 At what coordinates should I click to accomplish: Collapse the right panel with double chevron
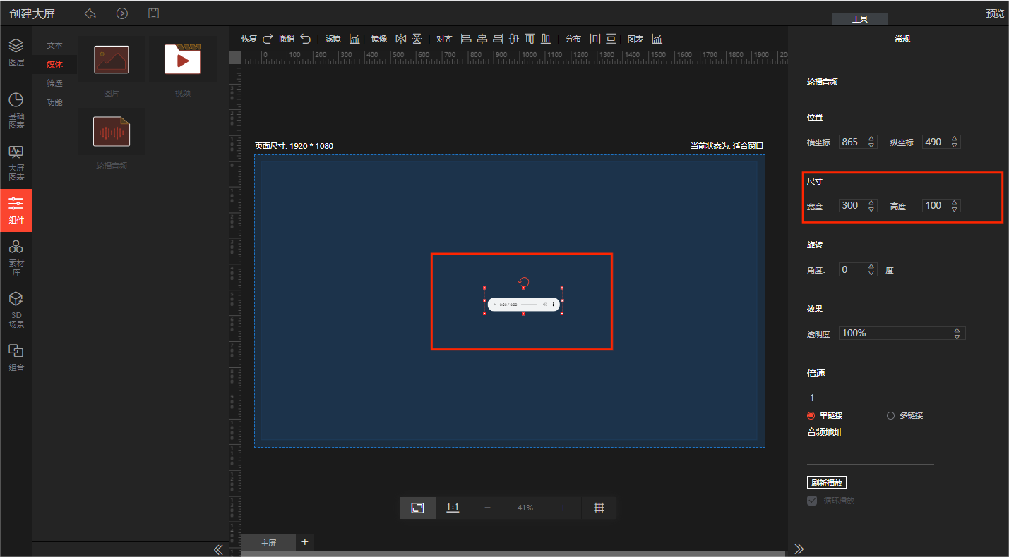tap(799, 549)
